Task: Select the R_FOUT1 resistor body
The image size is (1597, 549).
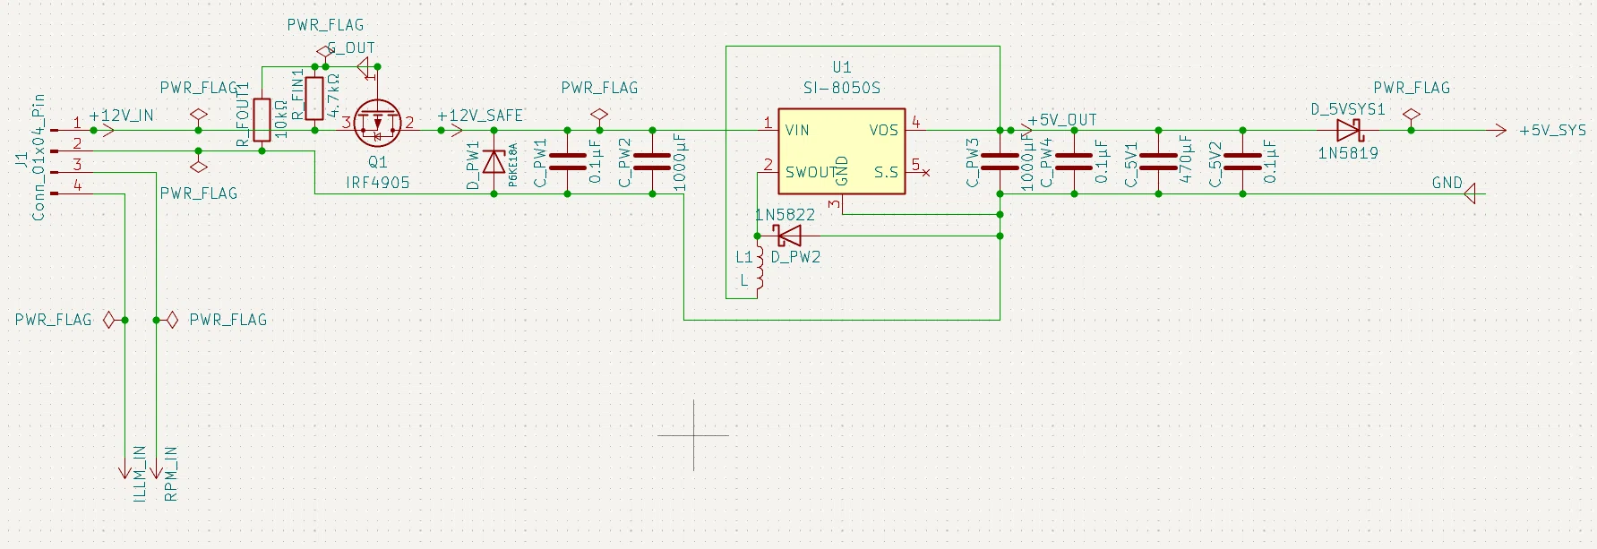Action: coord(262,120)
